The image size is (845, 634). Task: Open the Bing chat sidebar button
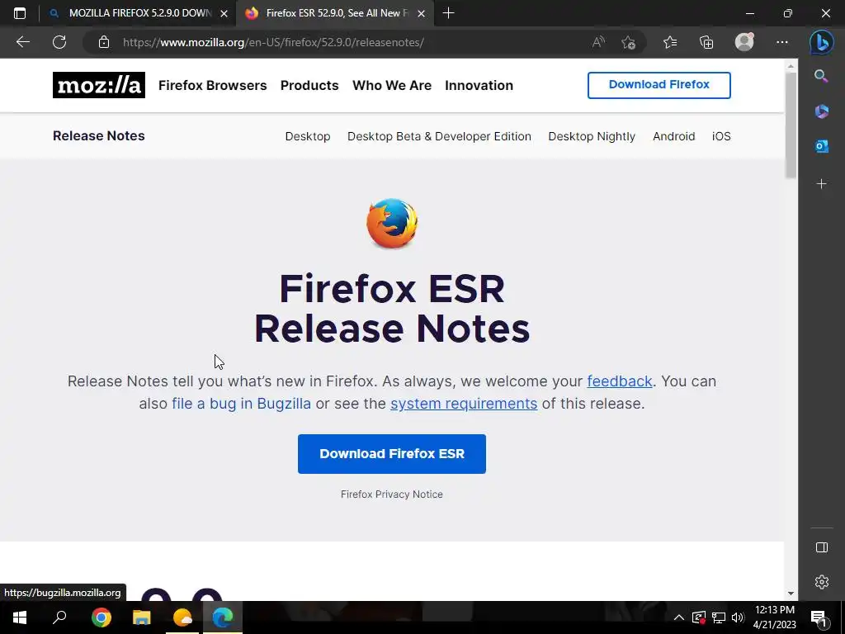point(821,43)
